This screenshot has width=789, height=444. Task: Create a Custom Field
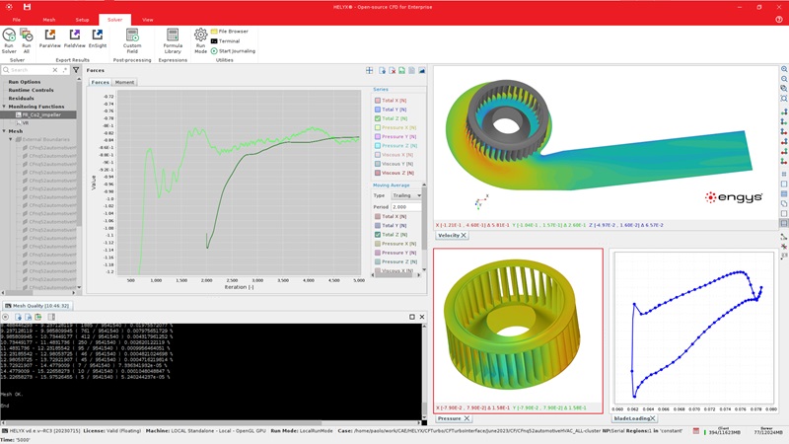[x=132, y=37]
